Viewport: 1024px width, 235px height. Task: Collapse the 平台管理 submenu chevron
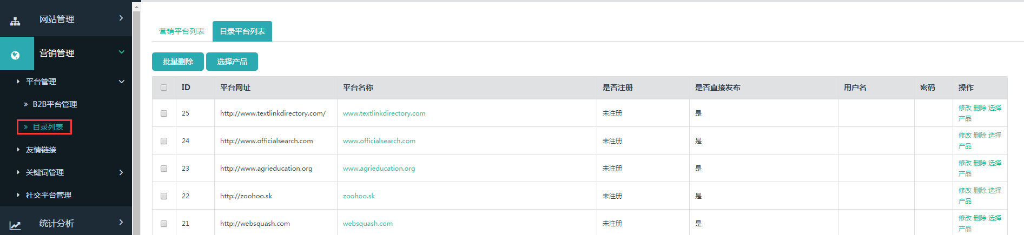122,82
